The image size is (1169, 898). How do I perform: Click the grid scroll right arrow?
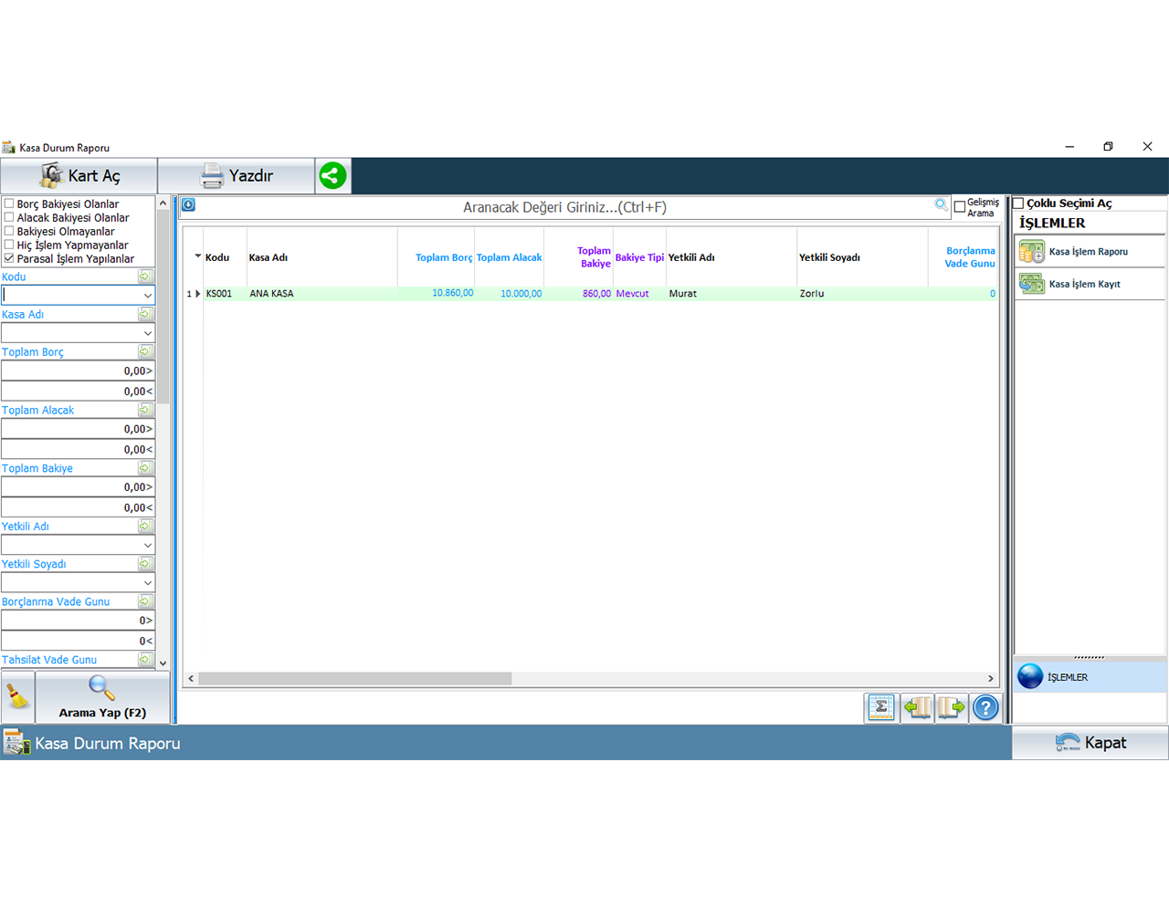coord(991,678)
